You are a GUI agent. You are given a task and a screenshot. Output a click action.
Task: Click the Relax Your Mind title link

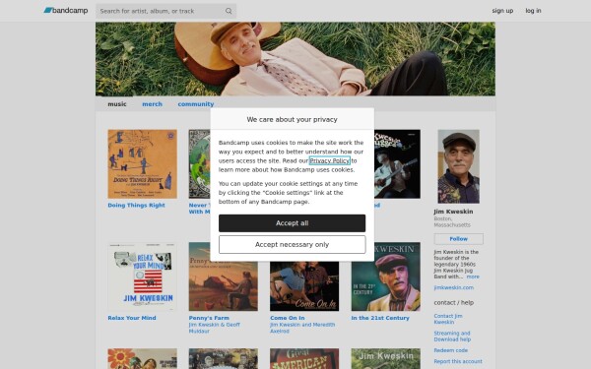[x=132, y=318]
